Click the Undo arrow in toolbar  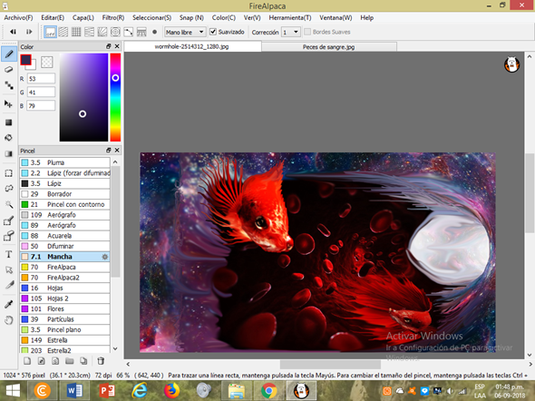pos(13,32)
